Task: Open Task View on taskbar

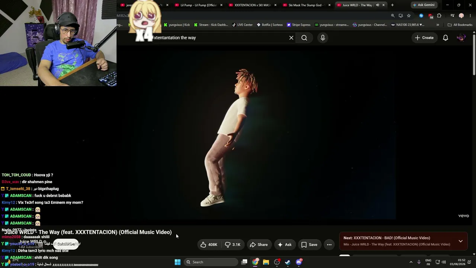Action: tap(244, 262)
